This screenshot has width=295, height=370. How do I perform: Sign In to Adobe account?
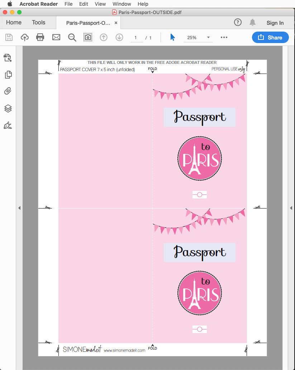tap(275, 23)
